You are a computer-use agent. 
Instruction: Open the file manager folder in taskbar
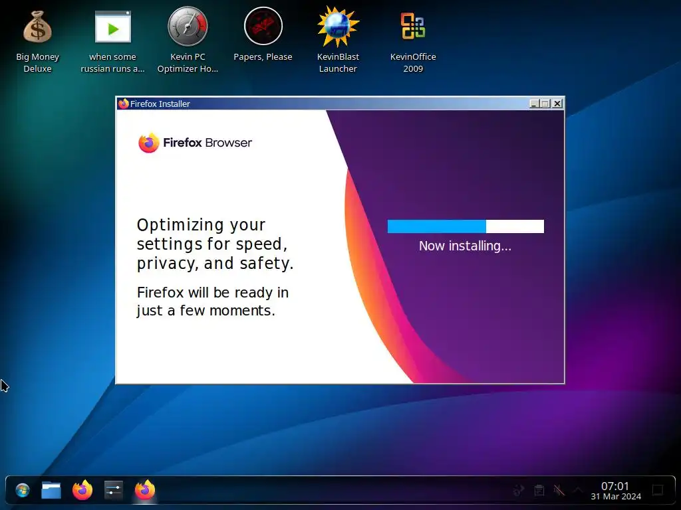click(x=51, y=491)
